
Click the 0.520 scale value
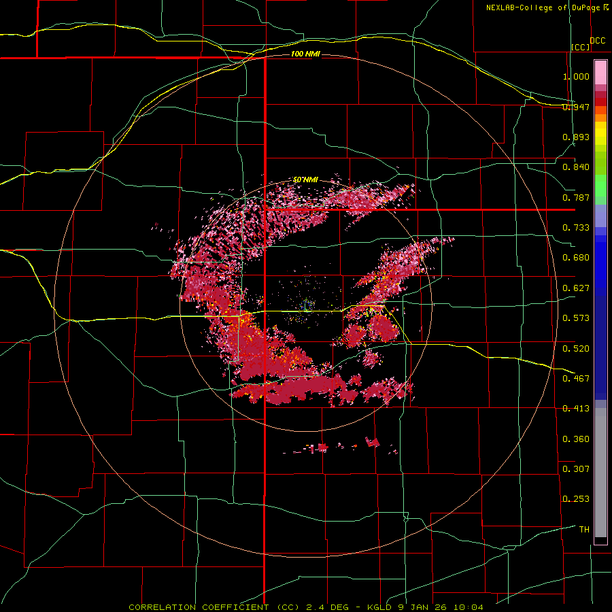(x=576, y=349)
